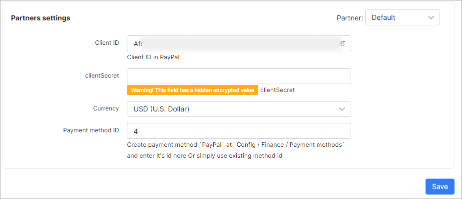Click the Partner: label text

pyautogui.click(x=350, y=18)
